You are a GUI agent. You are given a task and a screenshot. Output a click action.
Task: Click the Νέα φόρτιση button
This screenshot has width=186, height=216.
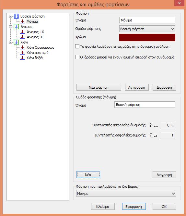[99, 87]
